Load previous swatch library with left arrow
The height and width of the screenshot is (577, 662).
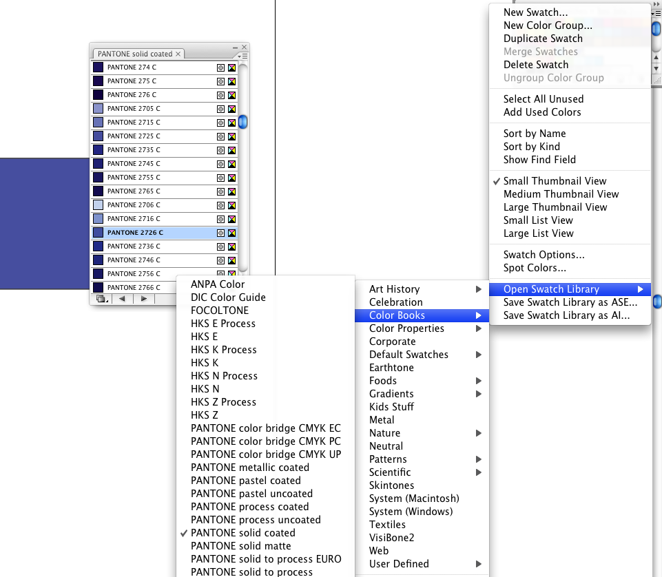point(123,299)
